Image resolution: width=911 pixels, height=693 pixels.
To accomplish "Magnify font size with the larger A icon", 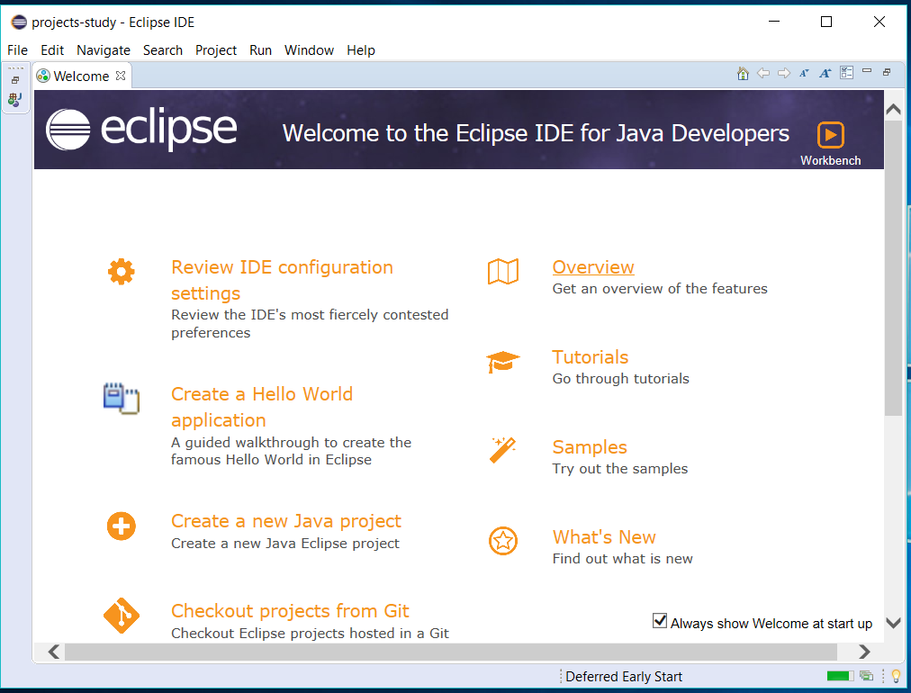I will pyautogui.click(x=825, y=73).
